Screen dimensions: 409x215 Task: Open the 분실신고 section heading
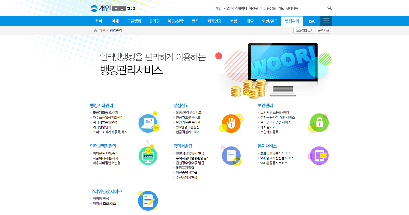click(x=181, y=106)
